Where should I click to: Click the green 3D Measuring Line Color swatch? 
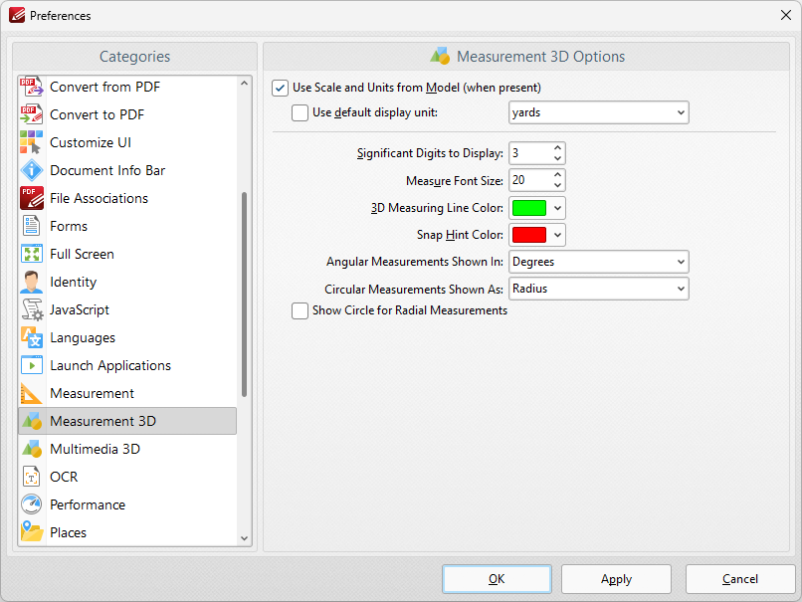click(529, 208)
